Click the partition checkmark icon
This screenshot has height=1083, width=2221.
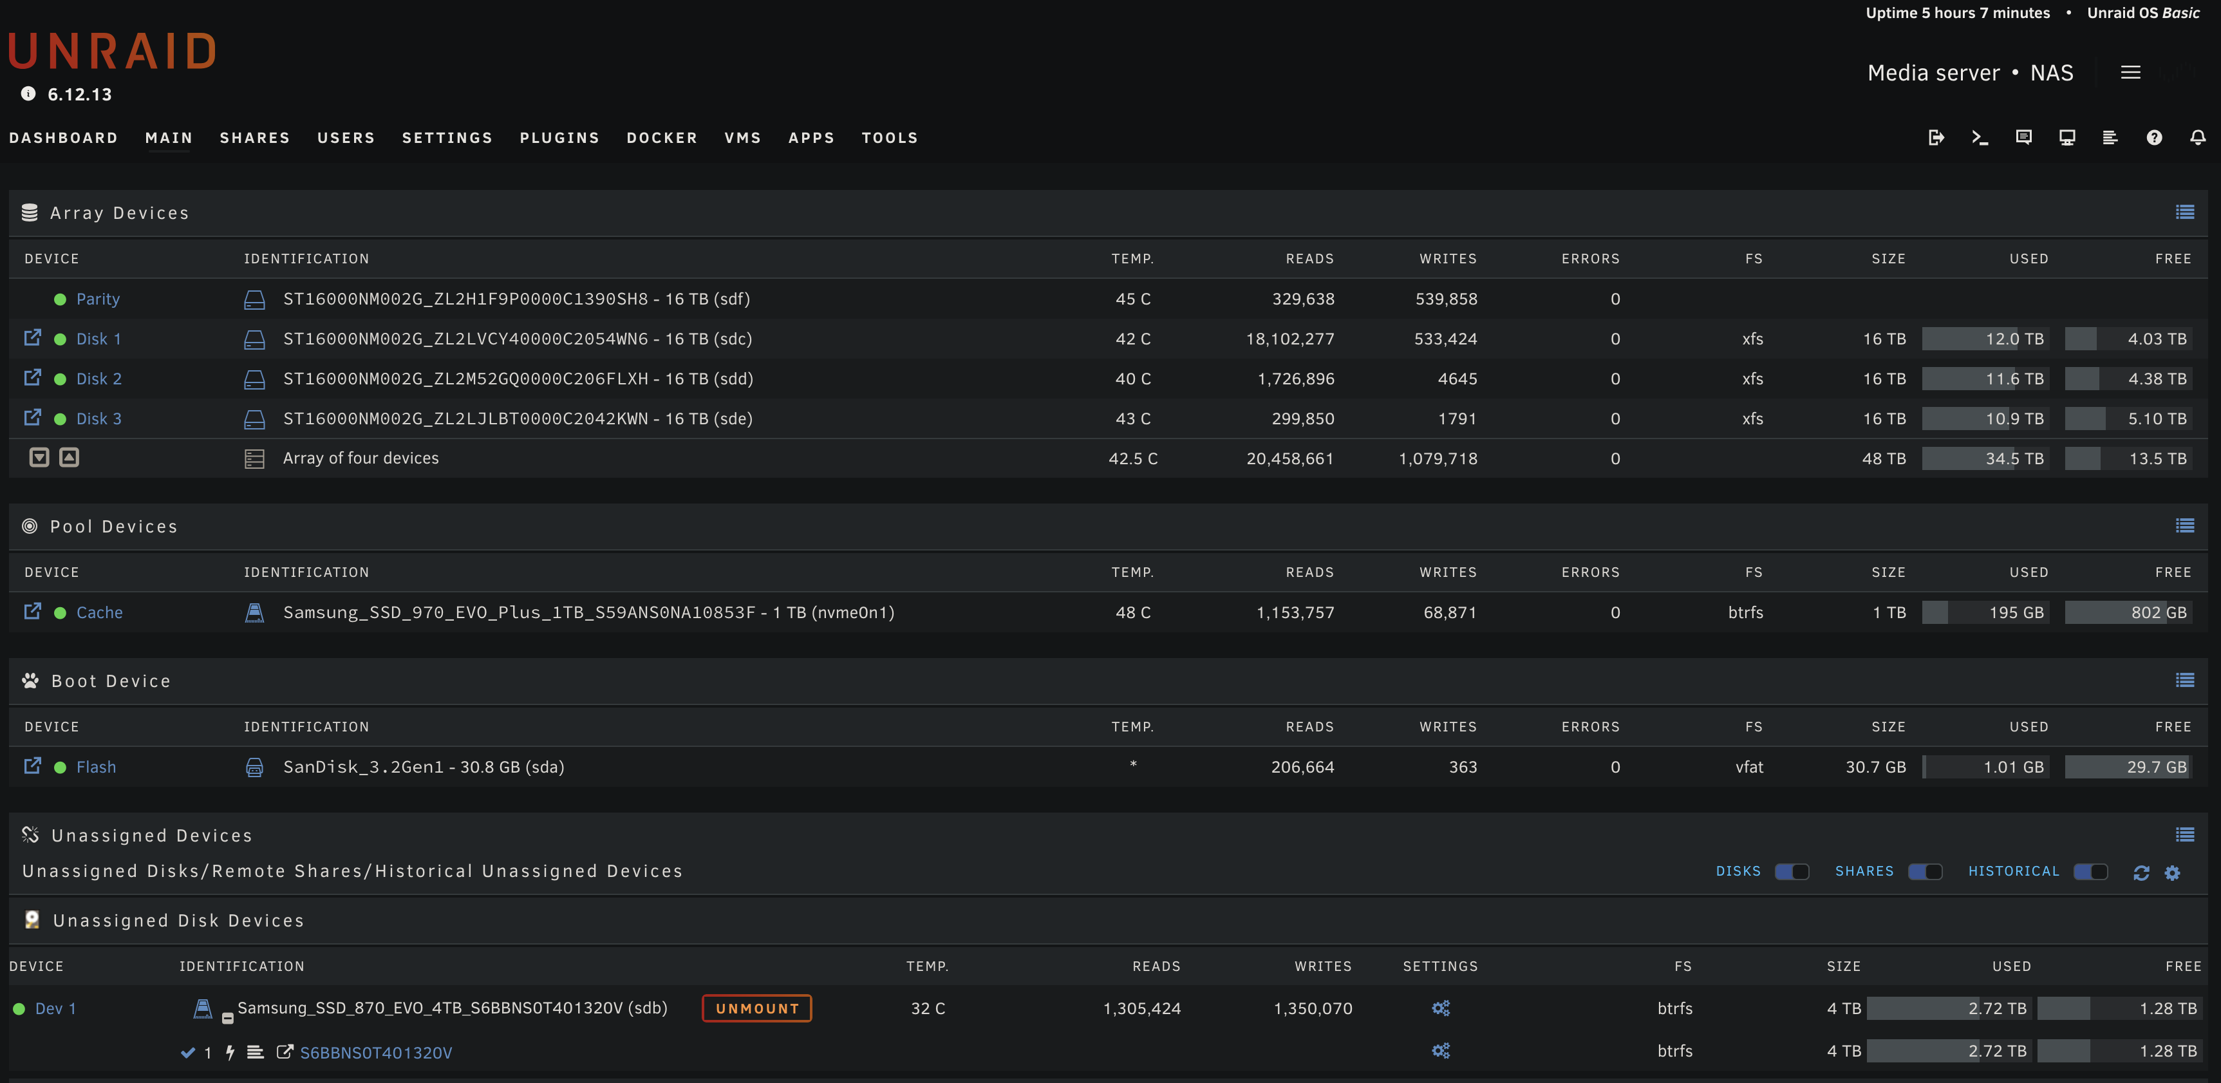tap(188, 1052)
